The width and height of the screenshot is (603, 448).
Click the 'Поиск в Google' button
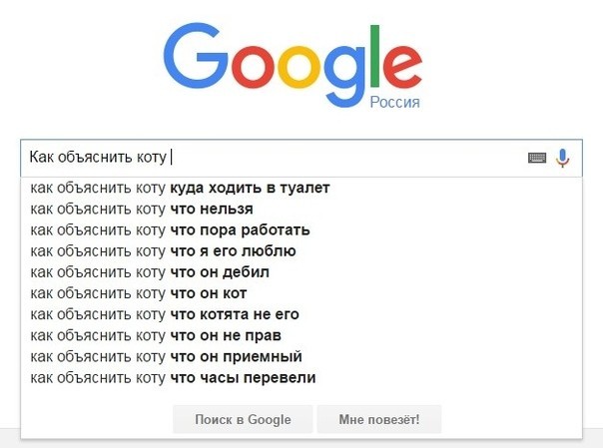pyautogui.click(x=243, y=419)
